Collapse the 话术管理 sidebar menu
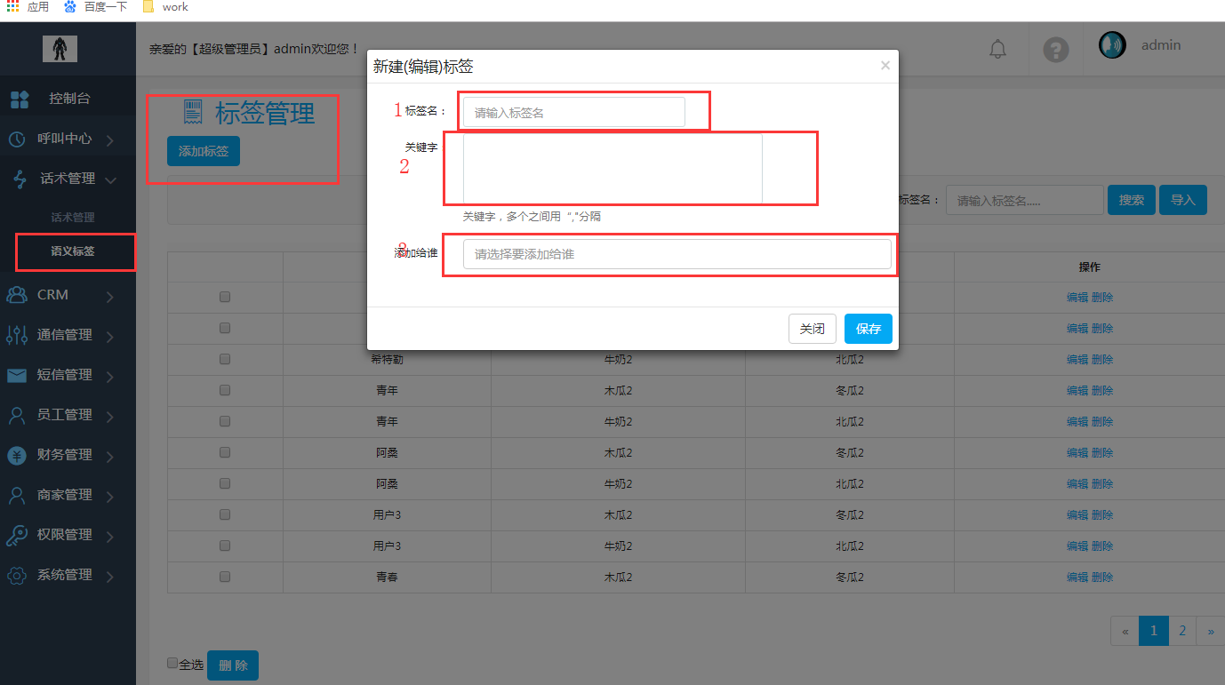The image size is (1225, 685). [x=67, y=179]
